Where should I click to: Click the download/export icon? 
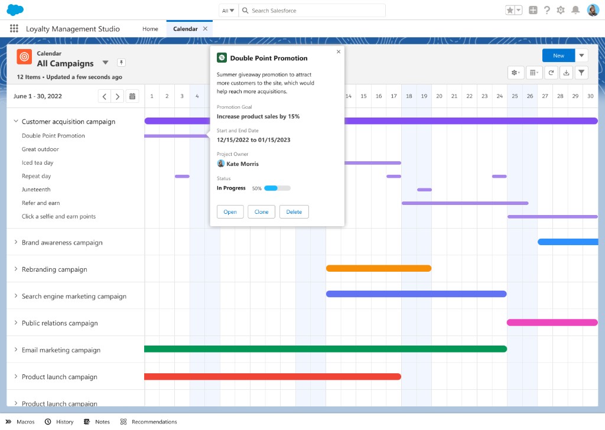click(x=566, y=73)
